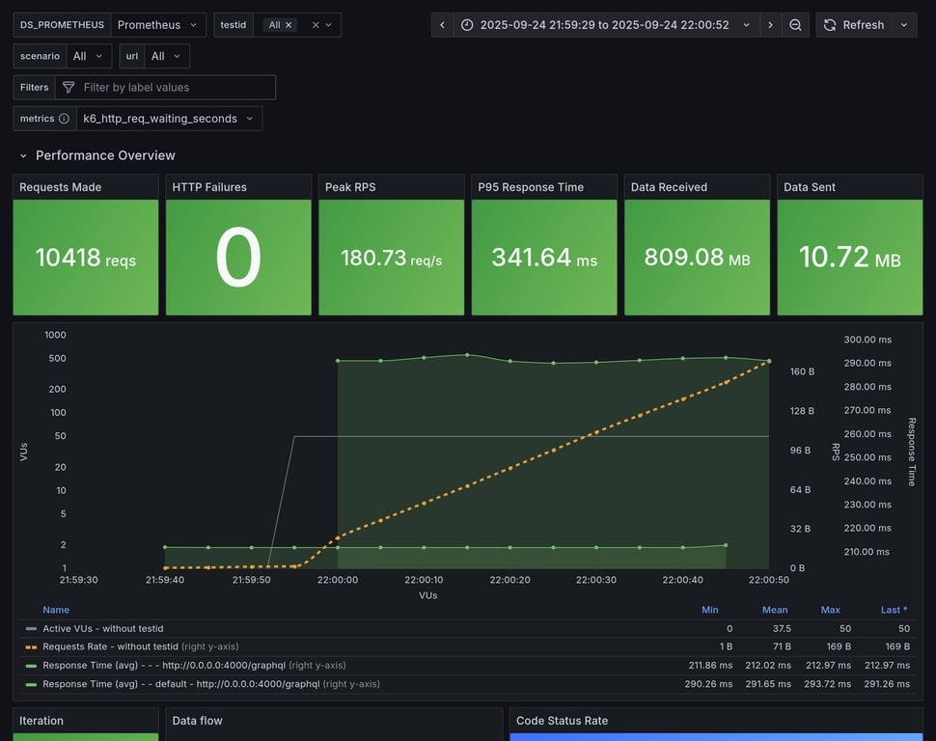
Task: Open the refresh interval dropdown arrow
Action: (904, 25)
